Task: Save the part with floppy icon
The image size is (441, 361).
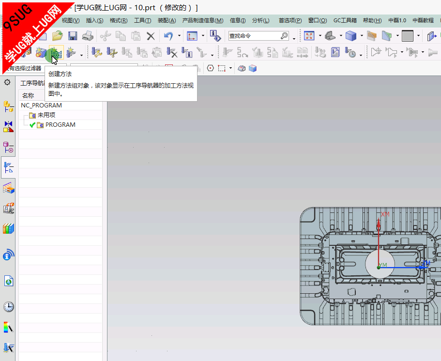Action: pyautogui.click(x=73, y=36)
